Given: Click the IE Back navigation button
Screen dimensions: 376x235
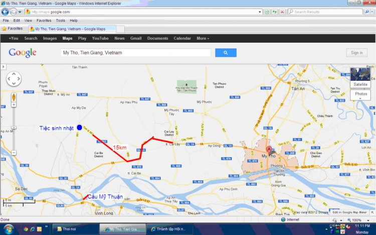Looking at the screenshot, I should coord(5,12).
